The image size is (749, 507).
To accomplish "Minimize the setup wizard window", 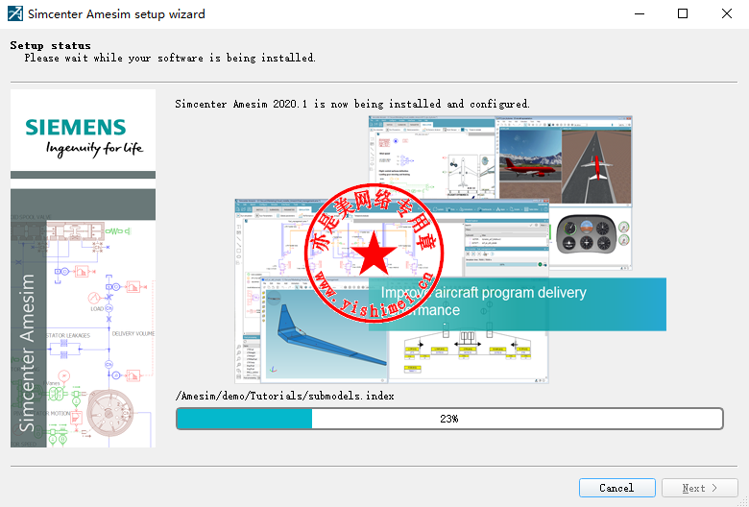I will pos(640,13).
